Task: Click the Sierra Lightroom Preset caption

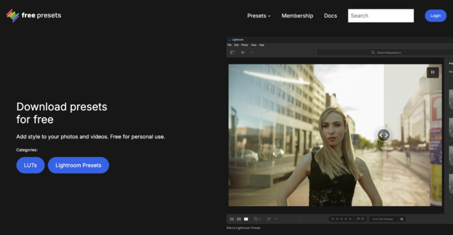Action: [x=243, y=228]
